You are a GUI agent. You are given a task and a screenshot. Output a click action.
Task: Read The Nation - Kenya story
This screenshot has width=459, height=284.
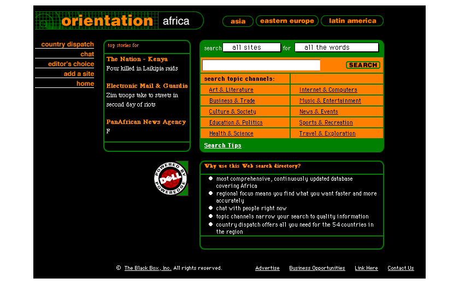point(137,59)
